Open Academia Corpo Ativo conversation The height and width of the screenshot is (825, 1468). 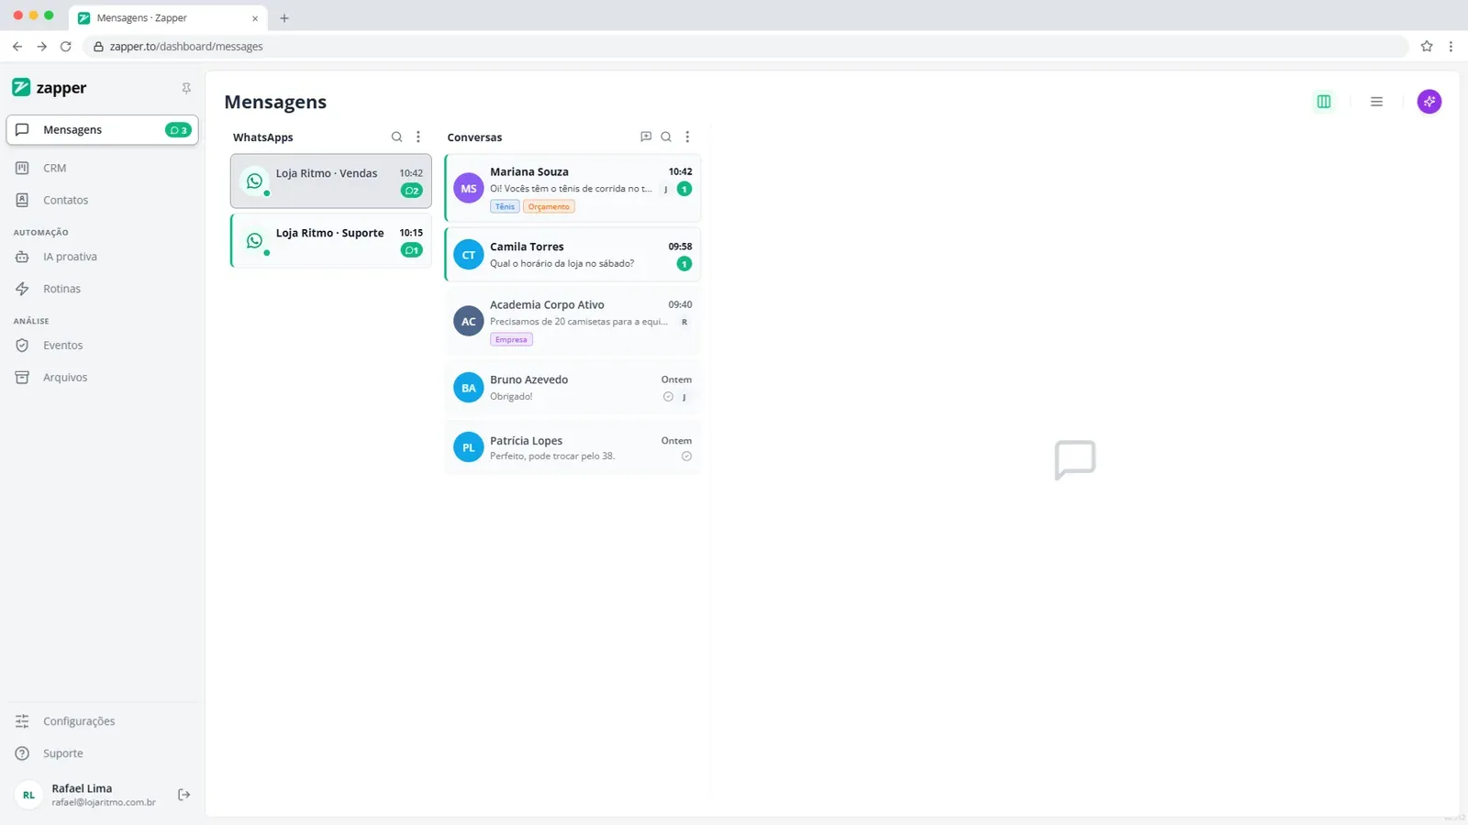(x=573, y=321)
